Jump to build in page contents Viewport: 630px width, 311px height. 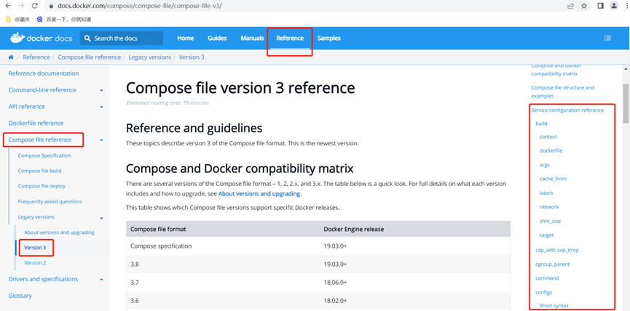(x=541, y=124)
